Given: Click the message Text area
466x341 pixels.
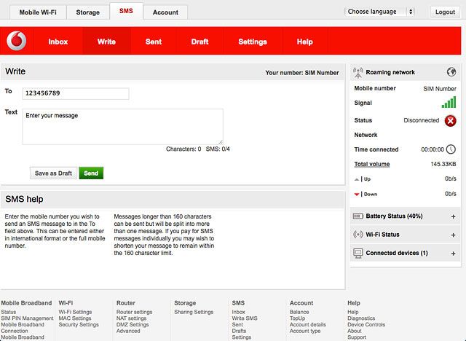Looking at the screenshot, I should [x=122, y=127].
